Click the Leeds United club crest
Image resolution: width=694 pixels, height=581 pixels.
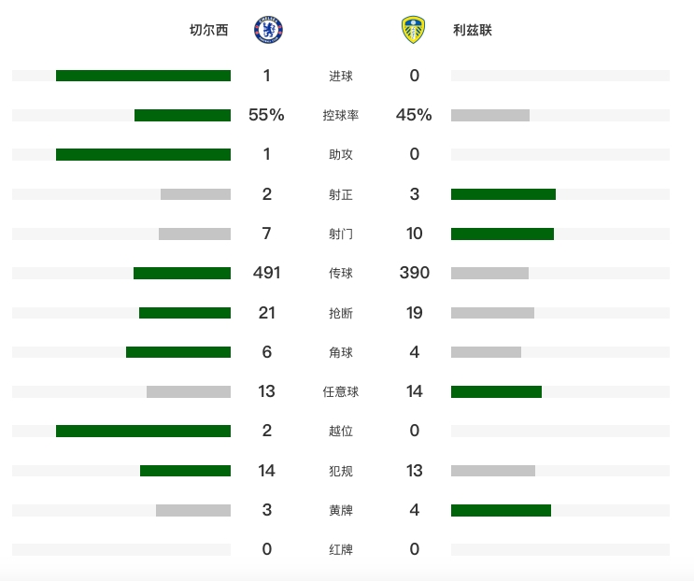pos(413,30)
